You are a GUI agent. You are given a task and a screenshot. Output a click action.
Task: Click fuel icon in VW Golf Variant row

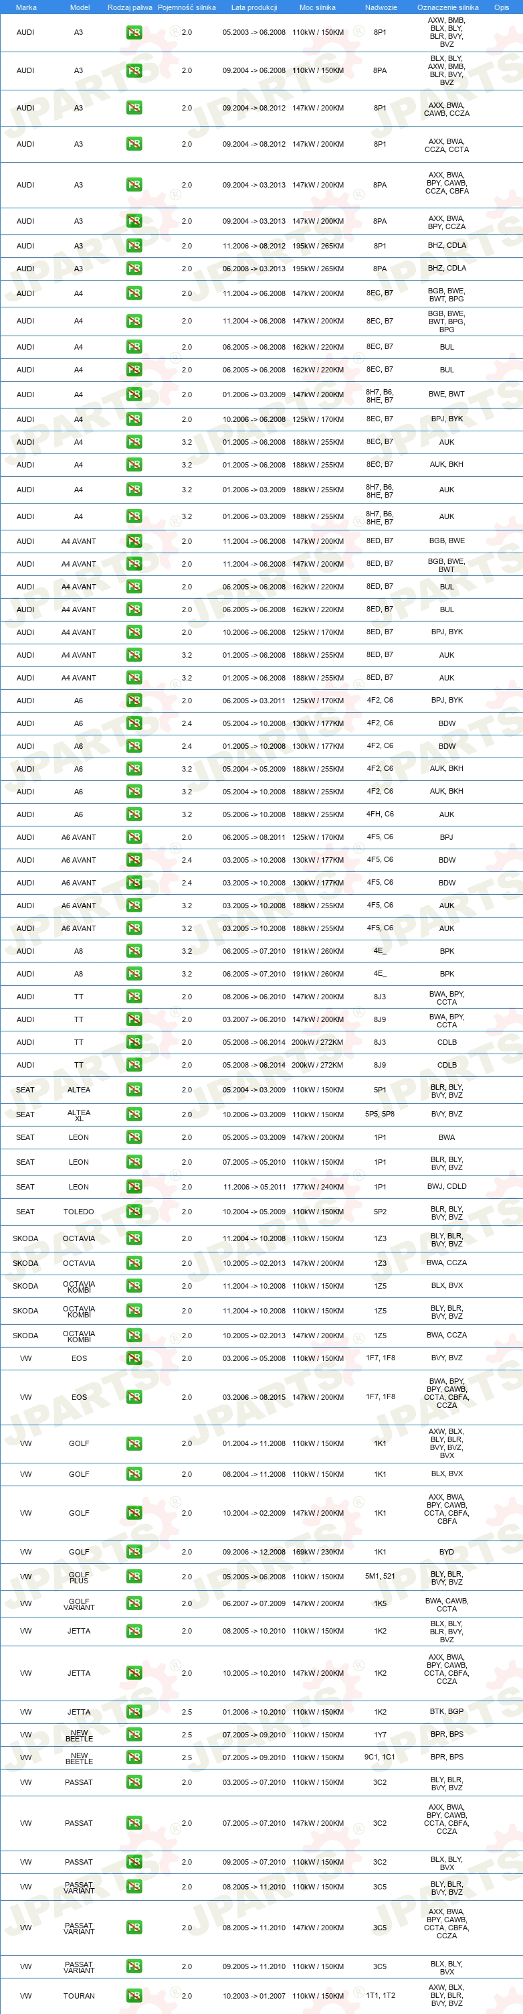click(134, 1604)
